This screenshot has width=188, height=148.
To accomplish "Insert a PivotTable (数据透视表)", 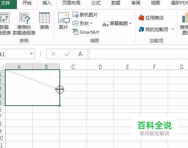I will tap(5, 24).
